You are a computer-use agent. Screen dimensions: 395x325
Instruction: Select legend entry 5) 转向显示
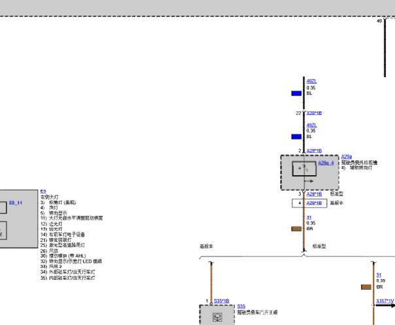tap(54, 213)
